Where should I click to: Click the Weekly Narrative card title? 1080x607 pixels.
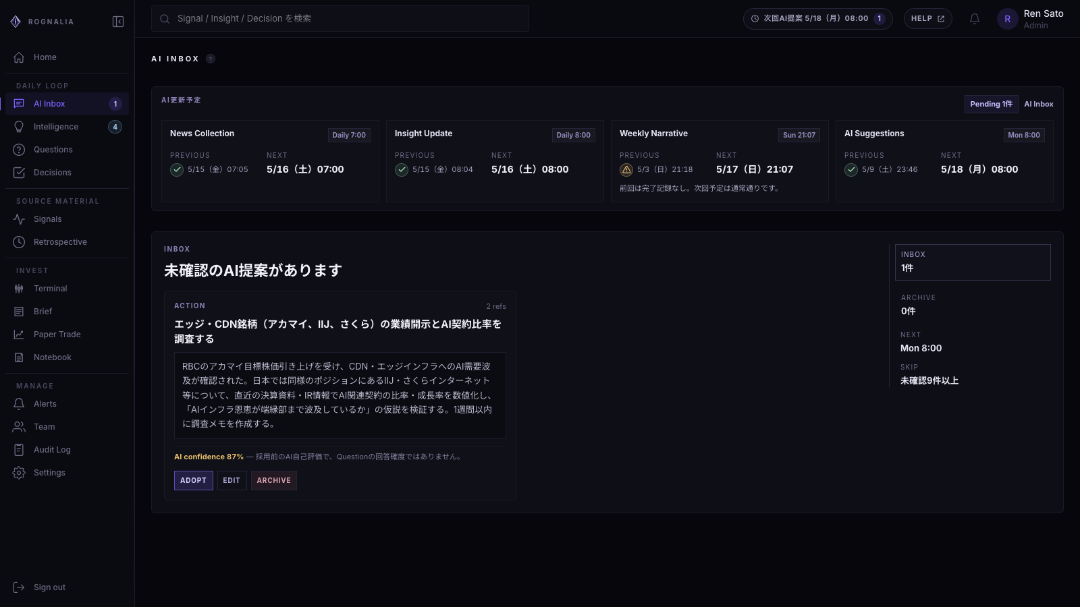pyautogui.click(x=654, y=134)
